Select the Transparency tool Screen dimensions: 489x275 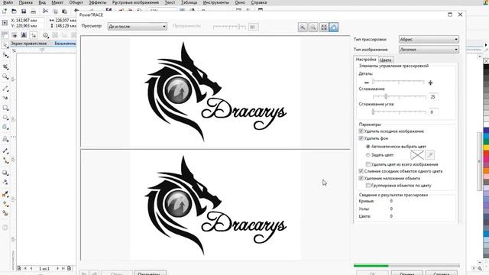click(5, 182)
